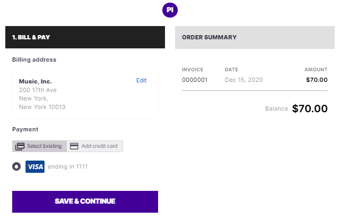Click the Order Summary header
Screen dimensions: 339x218
pos(255,37)
